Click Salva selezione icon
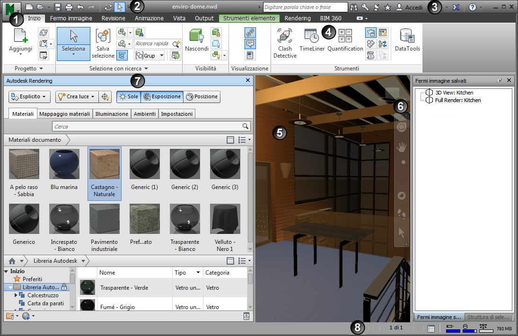Viewport: 518px width, 336px height. (x=103, y=35)
